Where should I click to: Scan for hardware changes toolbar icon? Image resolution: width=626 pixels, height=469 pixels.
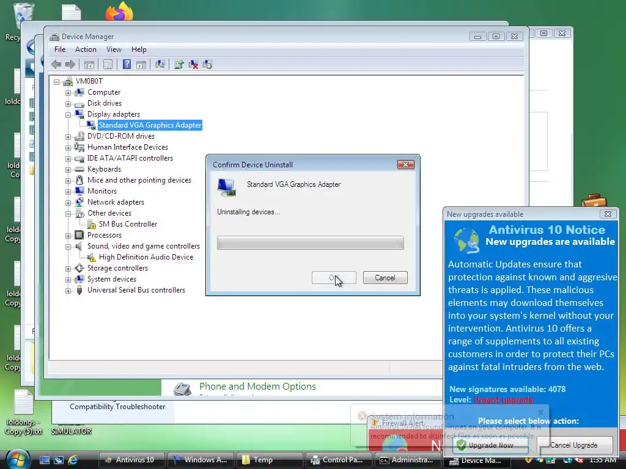(160, 65)
